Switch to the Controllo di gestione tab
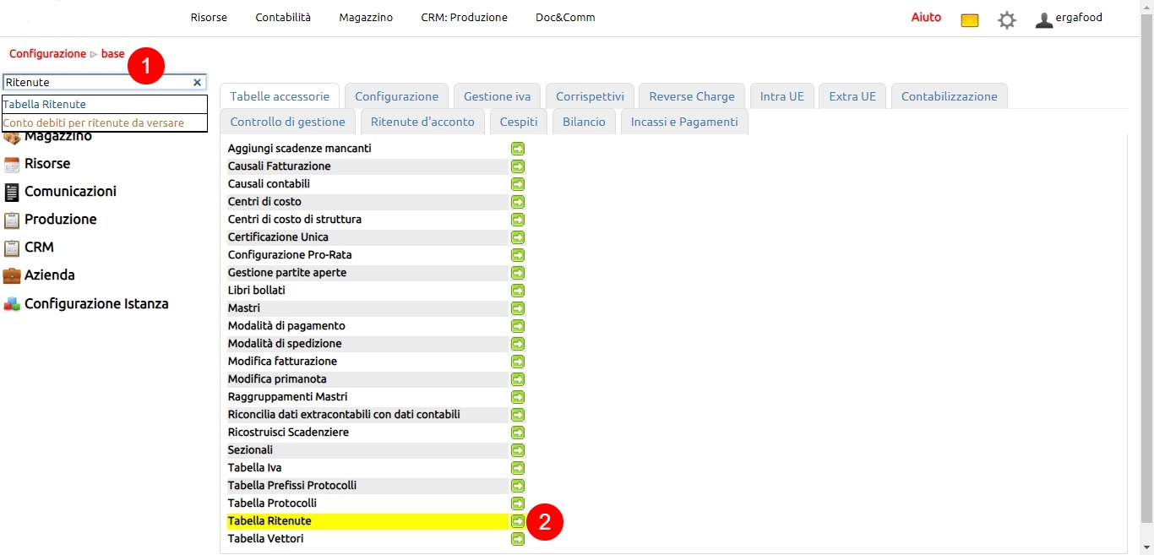Image resolution: width=1154 pixels, height=555 pixels. pos(287,122)
